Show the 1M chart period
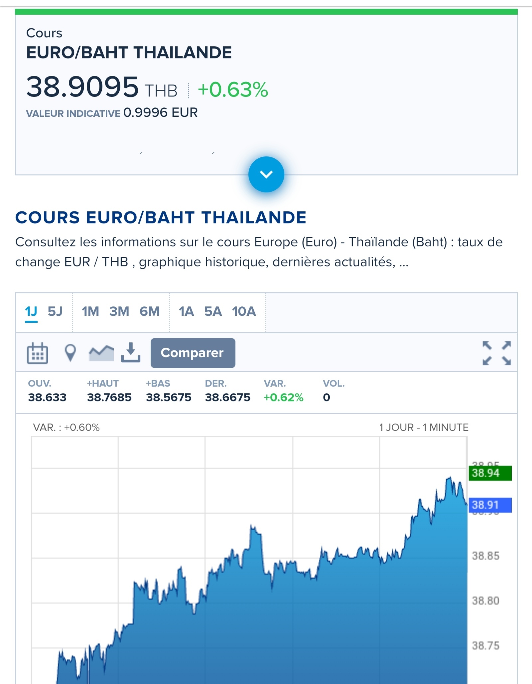The width and height of the screenshot is (532, 684). pyautogui.click(x=90, y=312)
